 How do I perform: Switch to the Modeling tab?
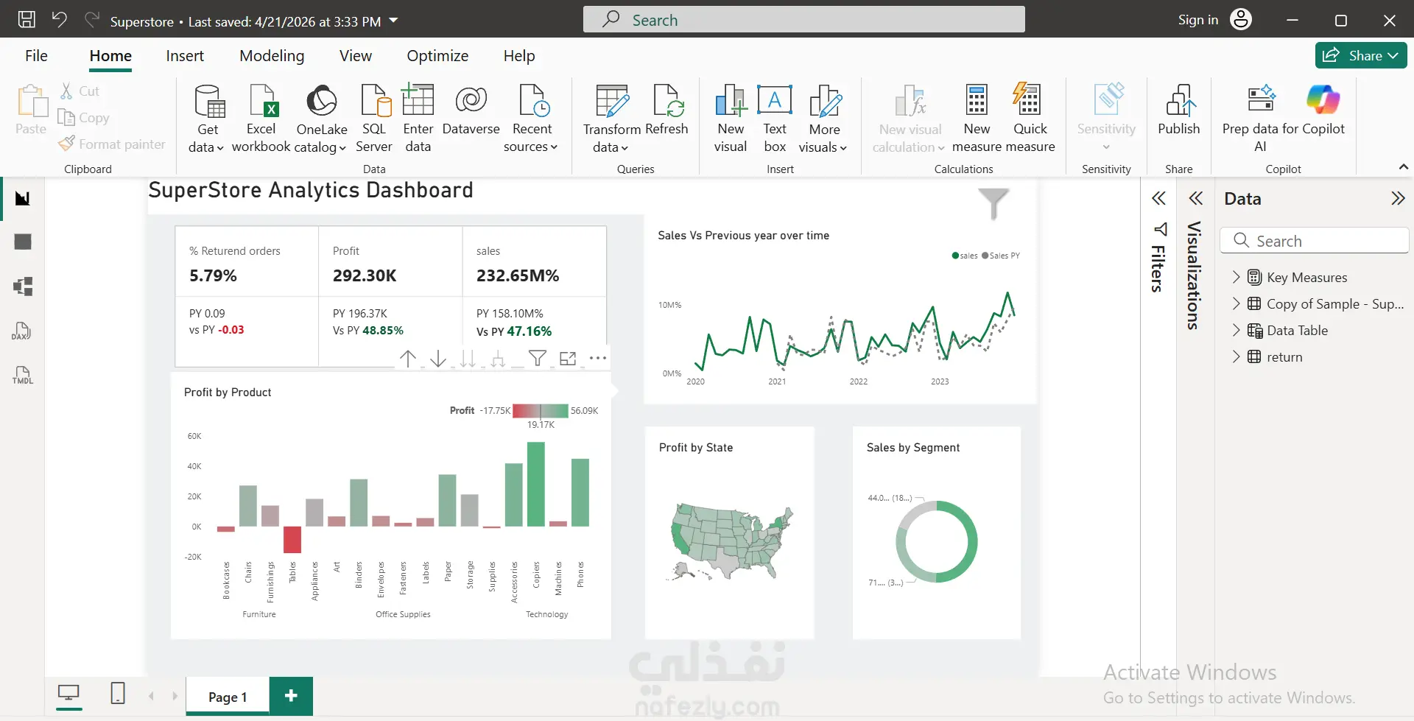tap(272, 56)
